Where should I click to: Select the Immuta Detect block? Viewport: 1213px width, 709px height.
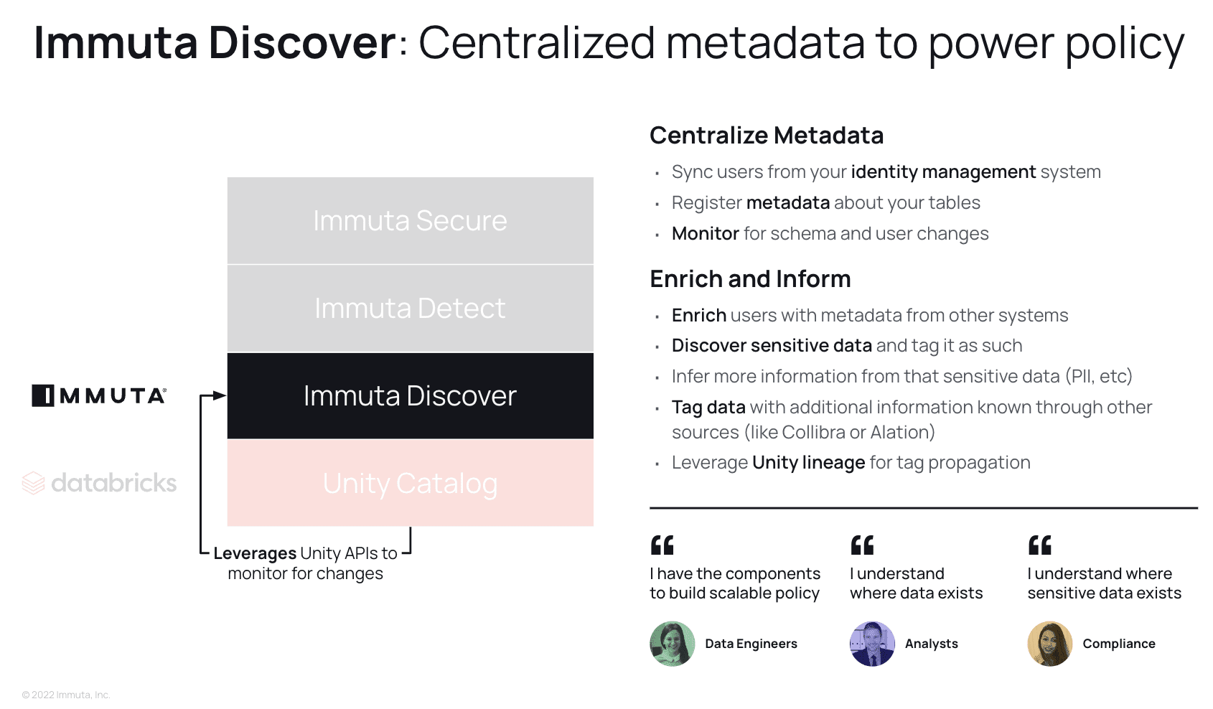(411, 309)
